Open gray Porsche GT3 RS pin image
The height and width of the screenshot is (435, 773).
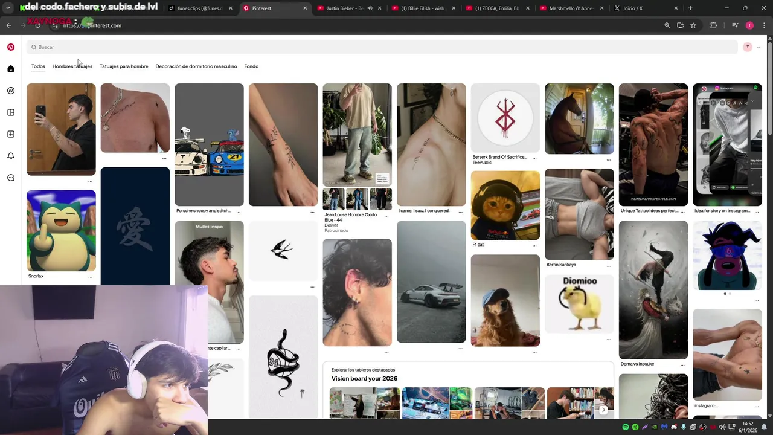click(431, 282)
